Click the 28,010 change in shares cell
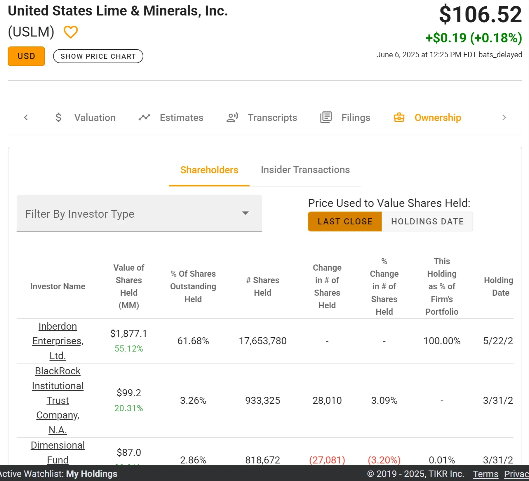 [x=327, y=400]
